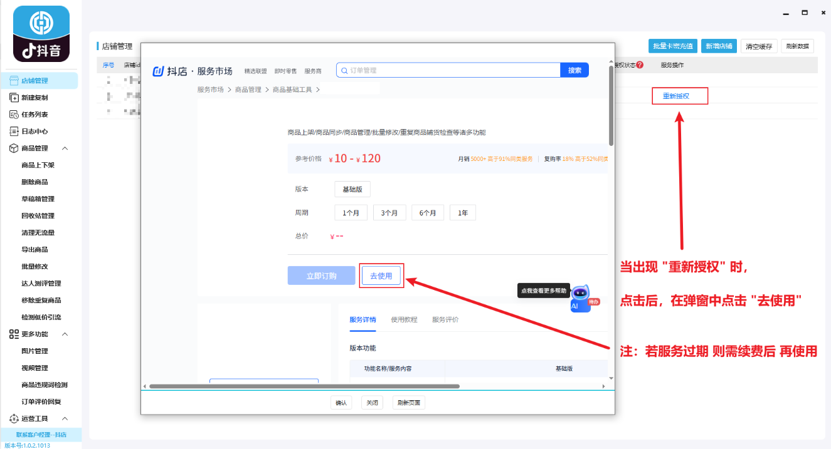Click the 新建复制 plus-page icon
831x449 pixels.
click(x=14, y=98)
